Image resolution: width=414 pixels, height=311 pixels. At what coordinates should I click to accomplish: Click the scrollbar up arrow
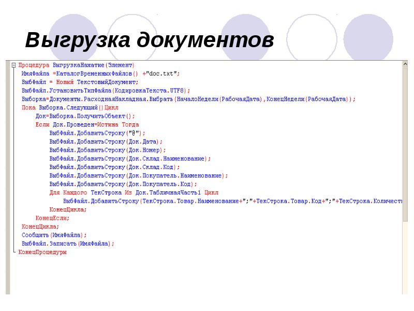[x=405, y=64]
